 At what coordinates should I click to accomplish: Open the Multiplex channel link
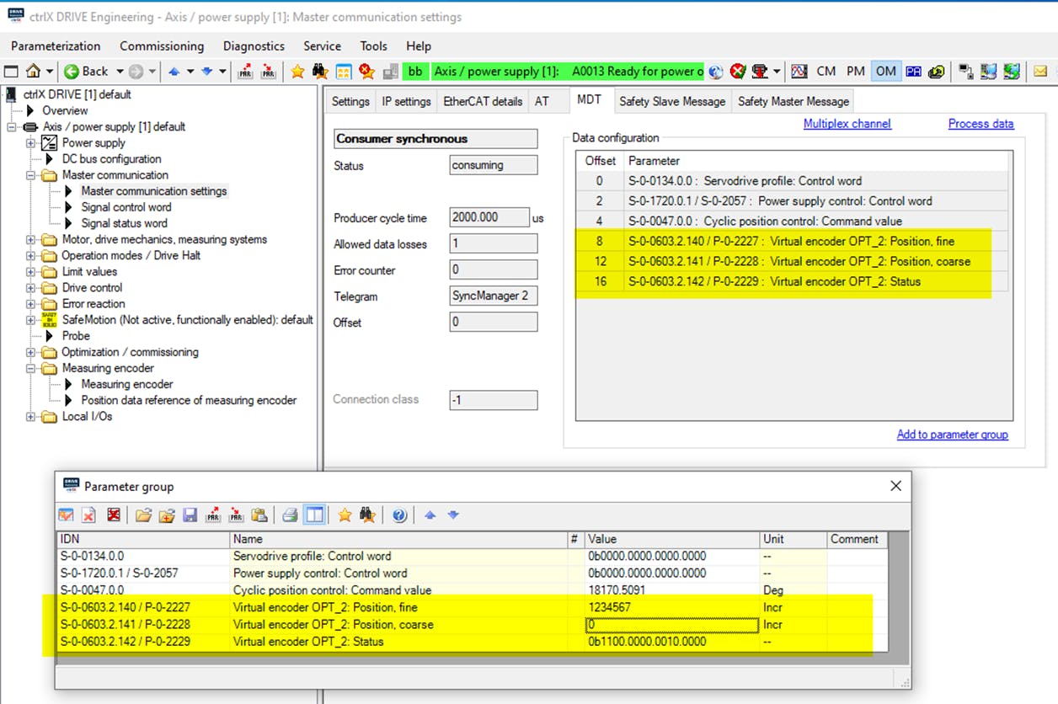pyautogui.click(x=847, y=124)
